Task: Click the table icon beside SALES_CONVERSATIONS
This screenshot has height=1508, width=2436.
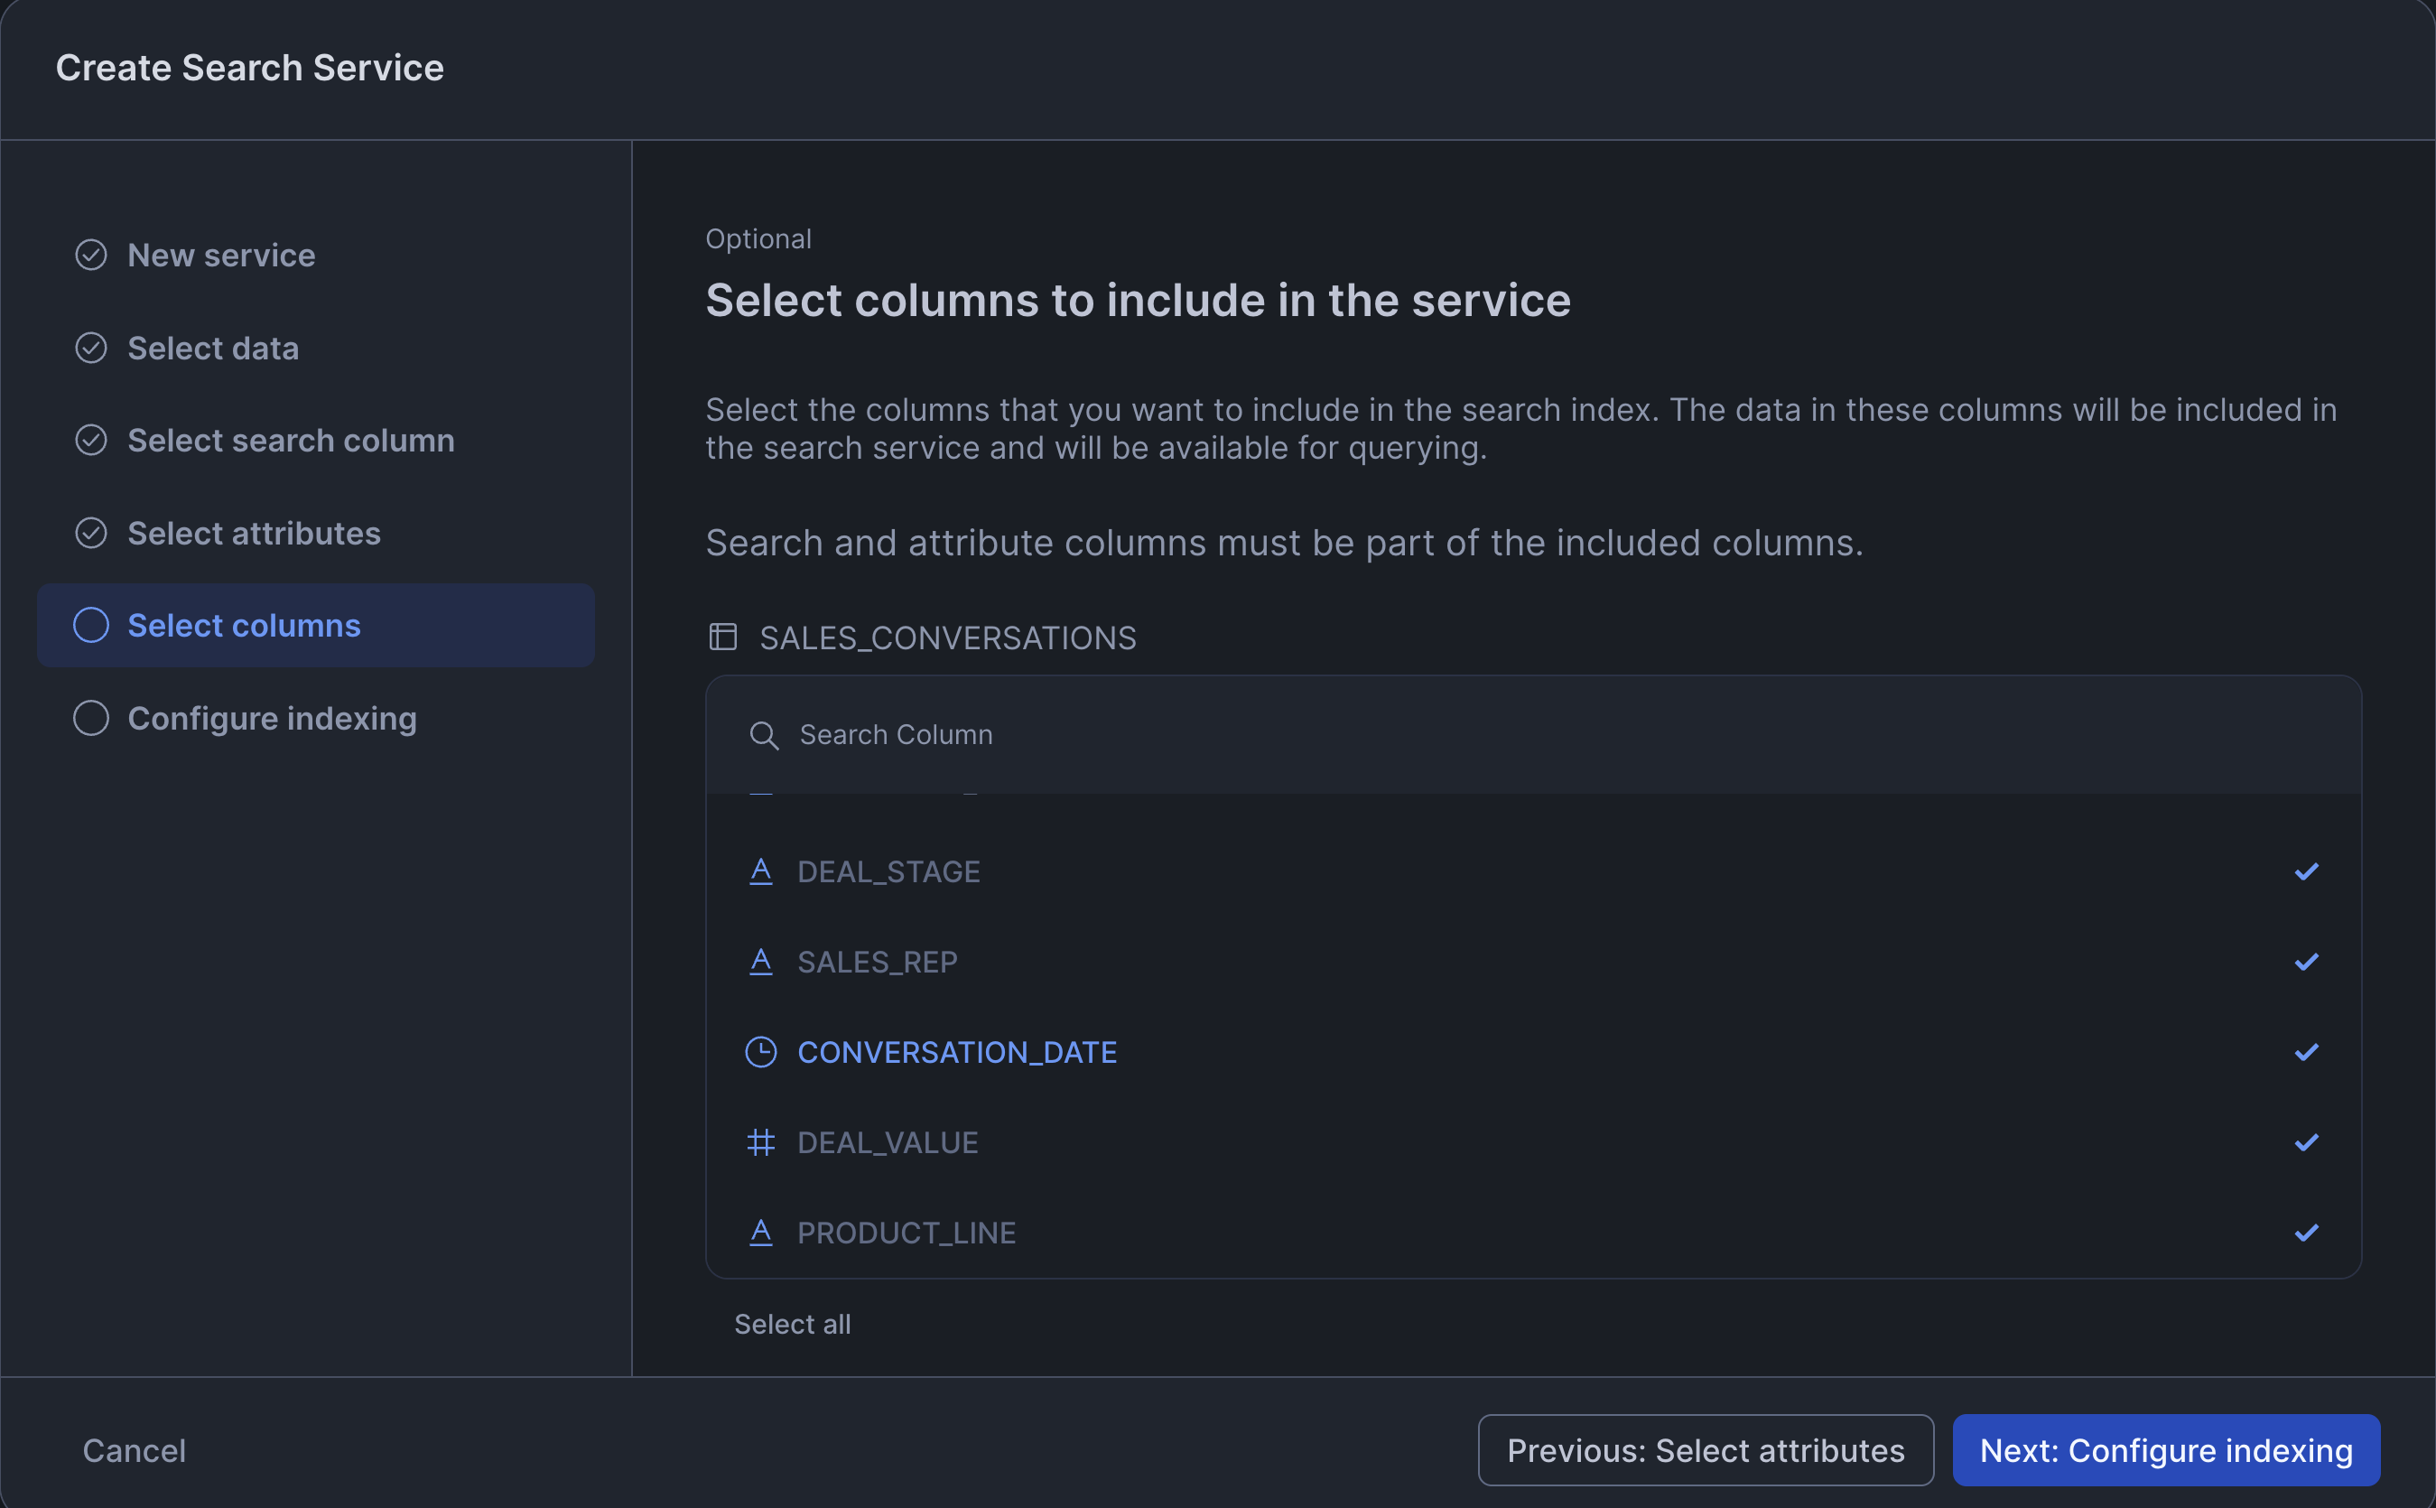Action: [x=723, y=637]
